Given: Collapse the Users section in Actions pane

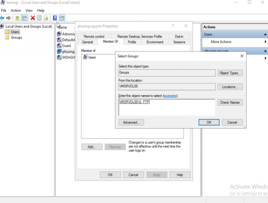Looking at the screenshot, I should tap(265, 34).
